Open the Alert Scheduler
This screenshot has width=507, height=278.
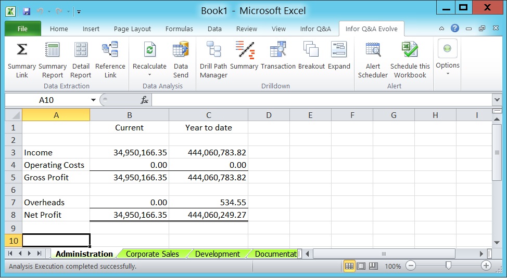(373, 50)
